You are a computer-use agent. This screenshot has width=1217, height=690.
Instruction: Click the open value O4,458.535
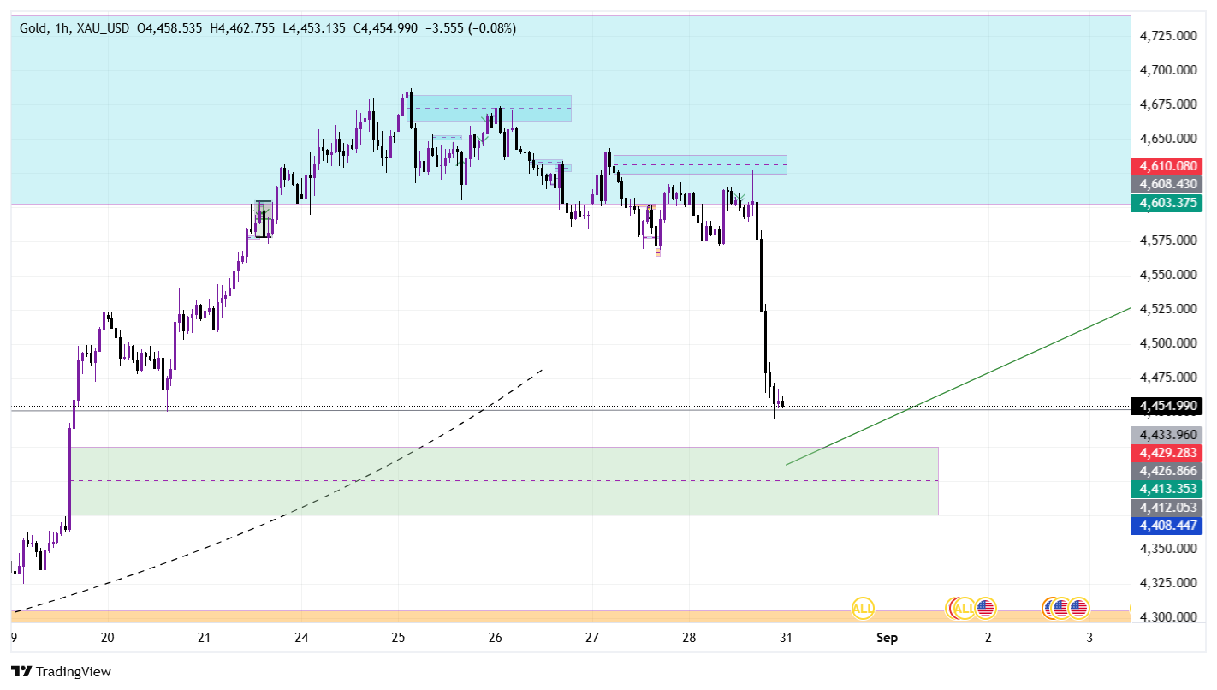(x=169, y=28)
